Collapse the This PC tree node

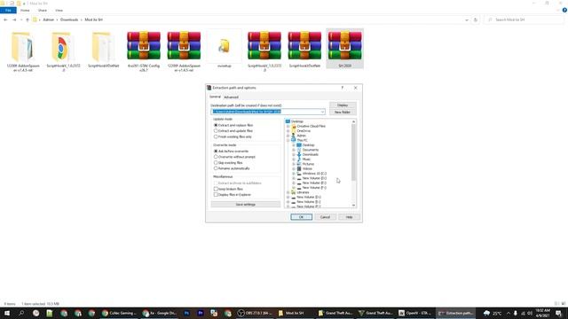click(288, 140)
